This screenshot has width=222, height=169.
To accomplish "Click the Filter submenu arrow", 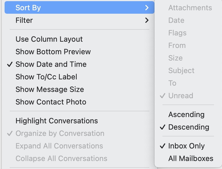I will (147, 20).
